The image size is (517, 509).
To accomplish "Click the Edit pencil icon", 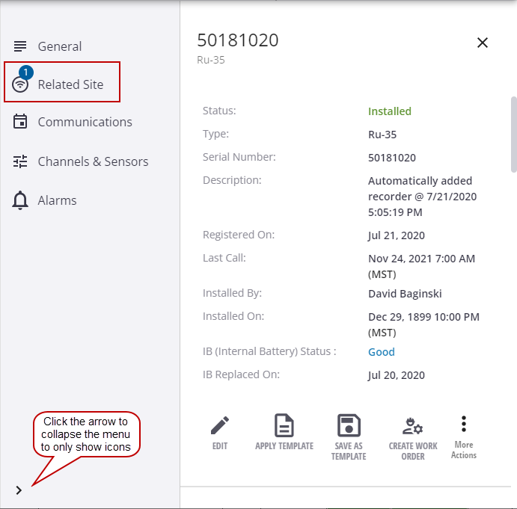I will tap(219, 426).
